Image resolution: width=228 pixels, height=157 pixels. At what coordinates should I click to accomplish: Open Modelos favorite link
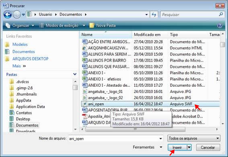[20, 45]
